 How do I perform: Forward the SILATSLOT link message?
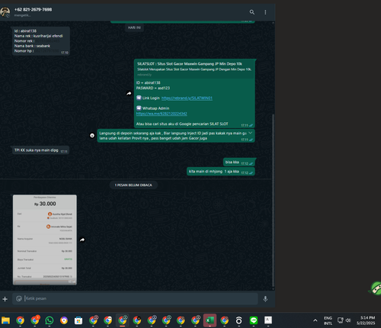[x=129, y=93]
